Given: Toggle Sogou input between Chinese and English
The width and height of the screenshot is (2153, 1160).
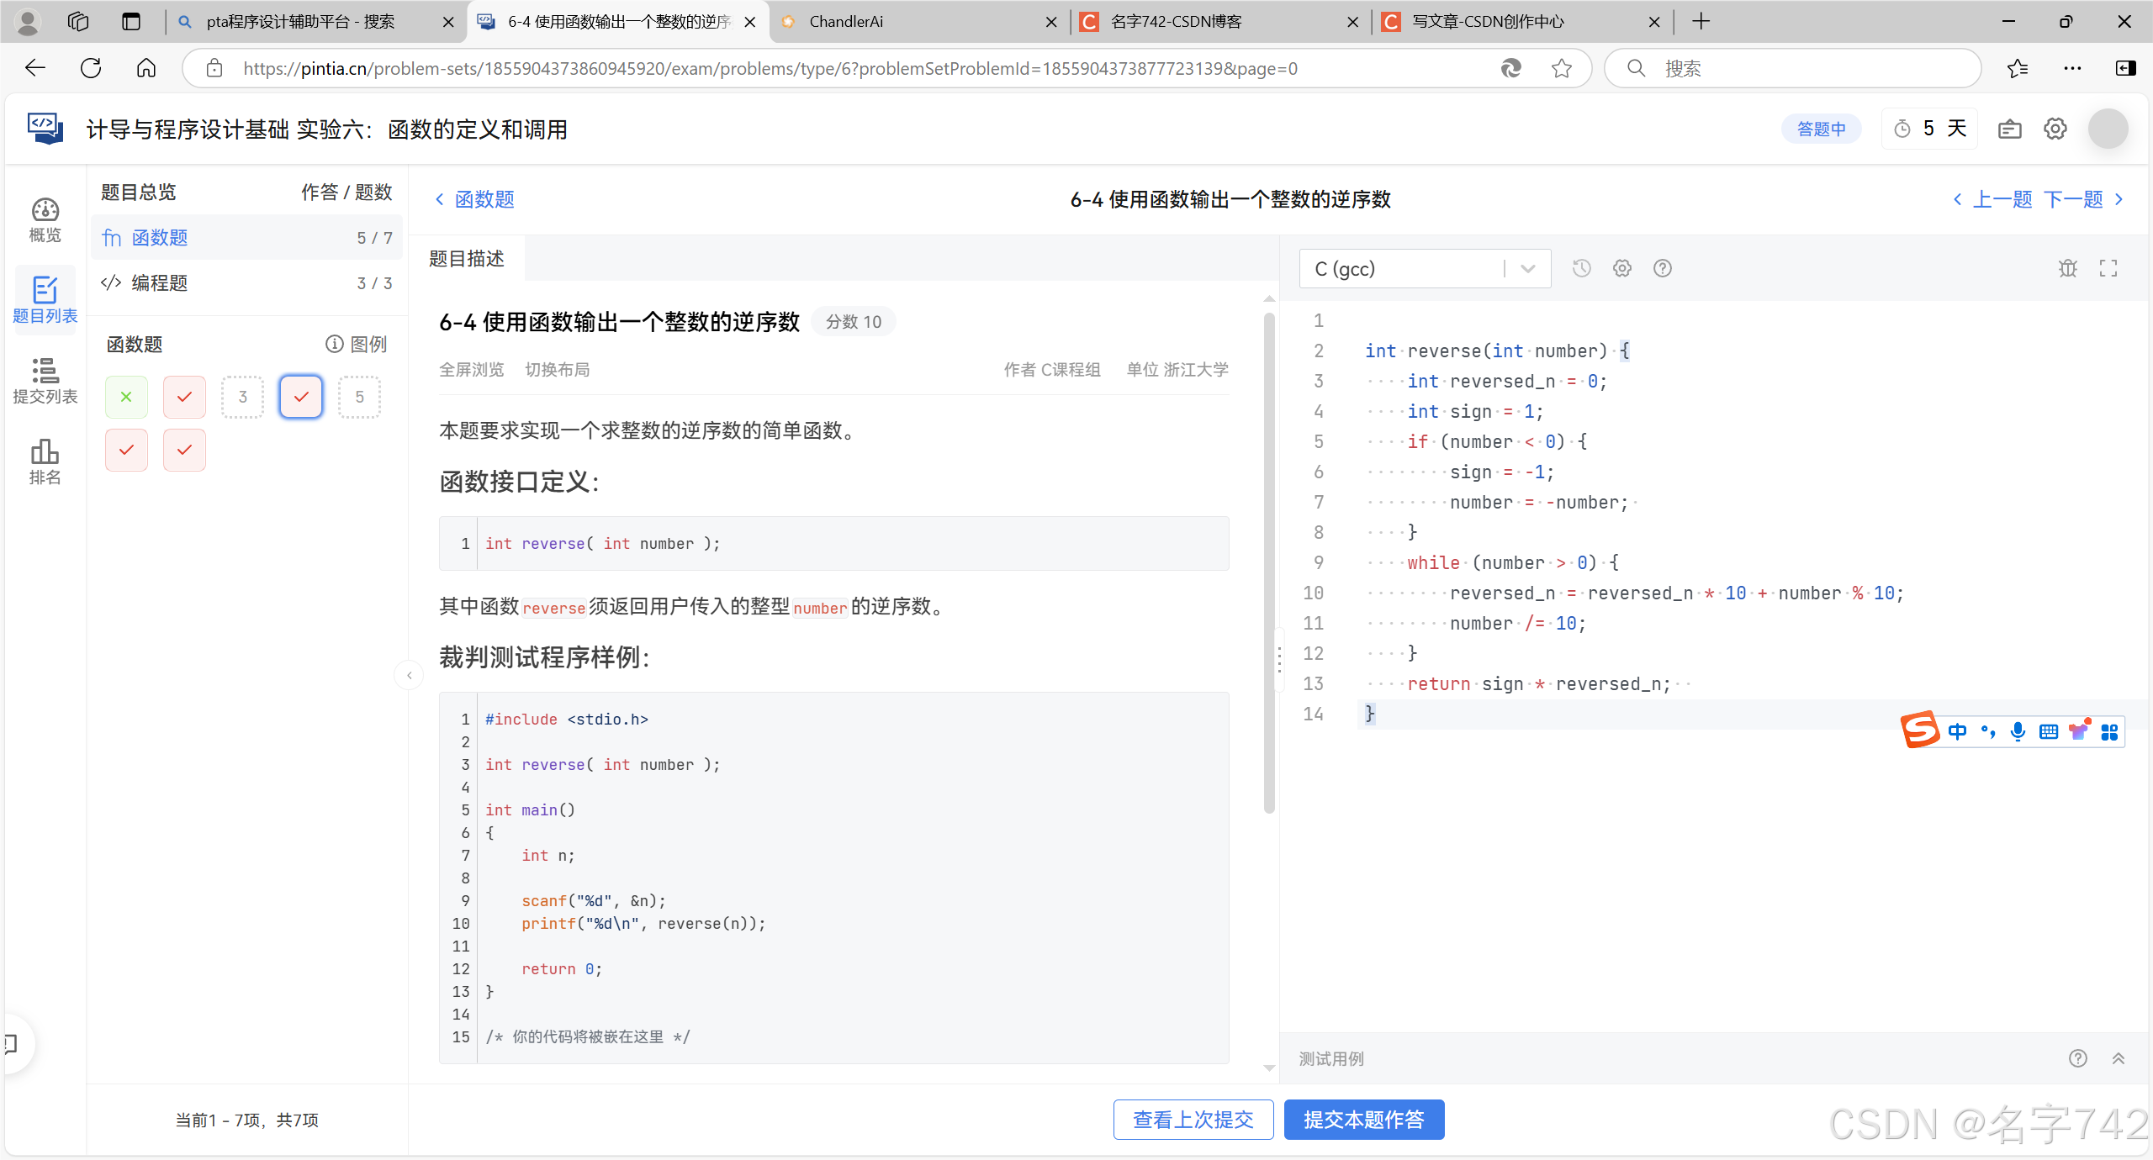Looking at the screenshot, I should click(1959, 731).
